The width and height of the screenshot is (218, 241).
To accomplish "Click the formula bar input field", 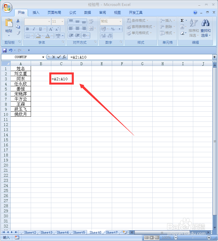I will pos(141,57).
